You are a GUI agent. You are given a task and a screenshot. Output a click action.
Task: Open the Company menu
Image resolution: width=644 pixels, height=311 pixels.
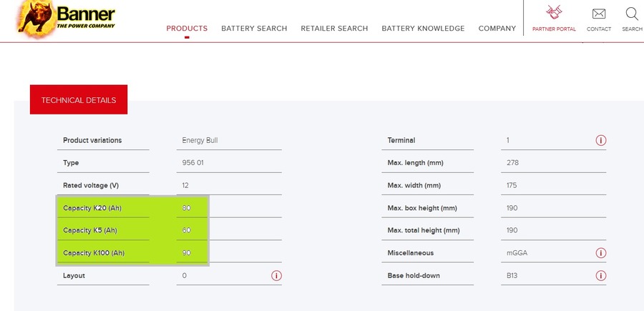click(x=497, y=29)
